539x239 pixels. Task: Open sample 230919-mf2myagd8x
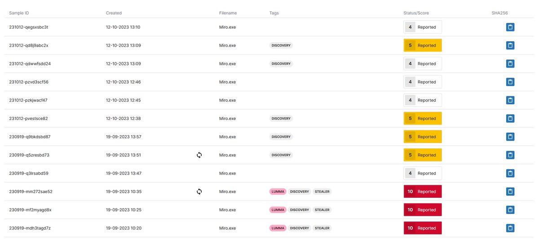pyautogui.click(x=30, y=210)
